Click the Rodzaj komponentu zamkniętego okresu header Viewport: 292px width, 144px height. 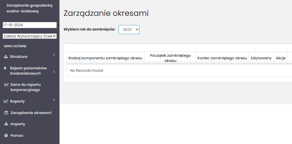tap(105, 58)
